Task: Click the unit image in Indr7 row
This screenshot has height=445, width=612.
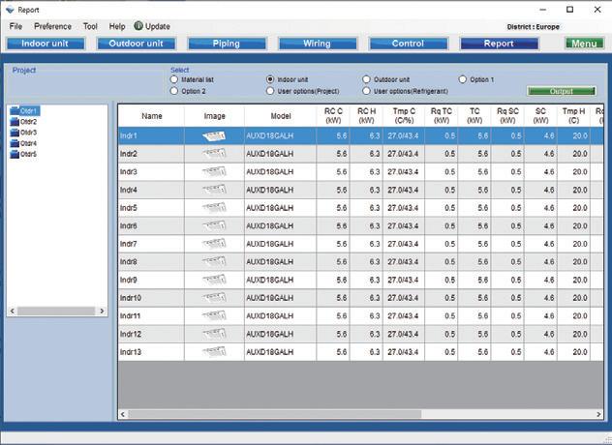Action: 214,244
